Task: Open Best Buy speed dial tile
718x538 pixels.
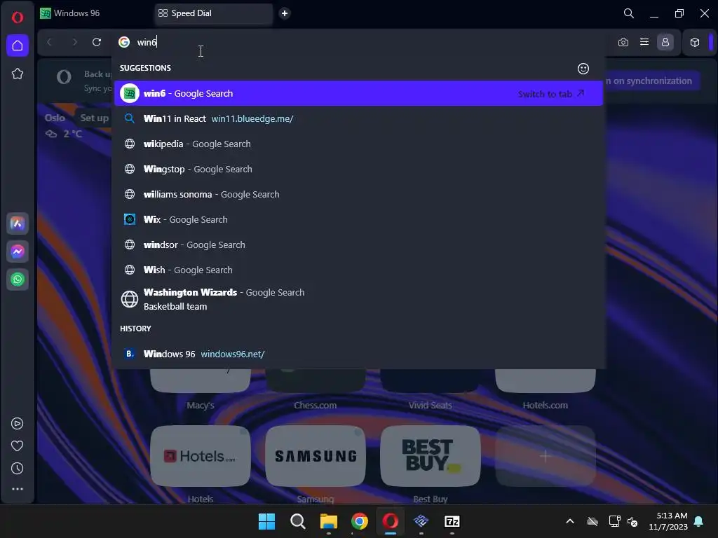Action: (431, 456)
